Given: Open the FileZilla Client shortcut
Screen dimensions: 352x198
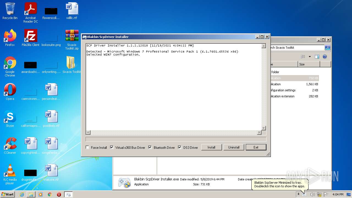Looking at the screenshot, I should (31, 38).
